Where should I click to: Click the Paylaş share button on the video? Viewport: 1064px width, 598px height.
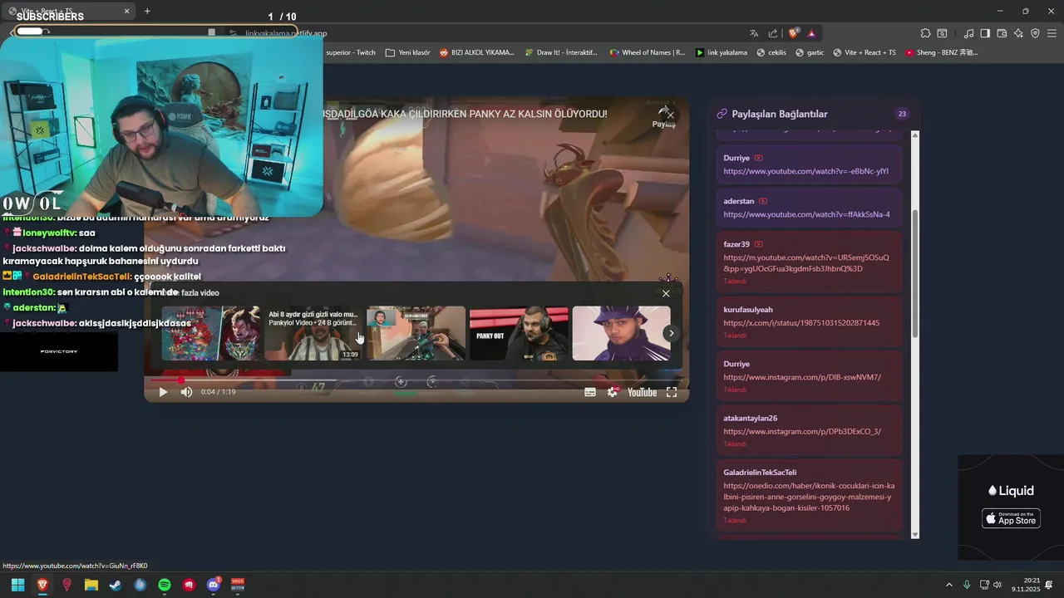pyautogui.click(x=663, y=118)
